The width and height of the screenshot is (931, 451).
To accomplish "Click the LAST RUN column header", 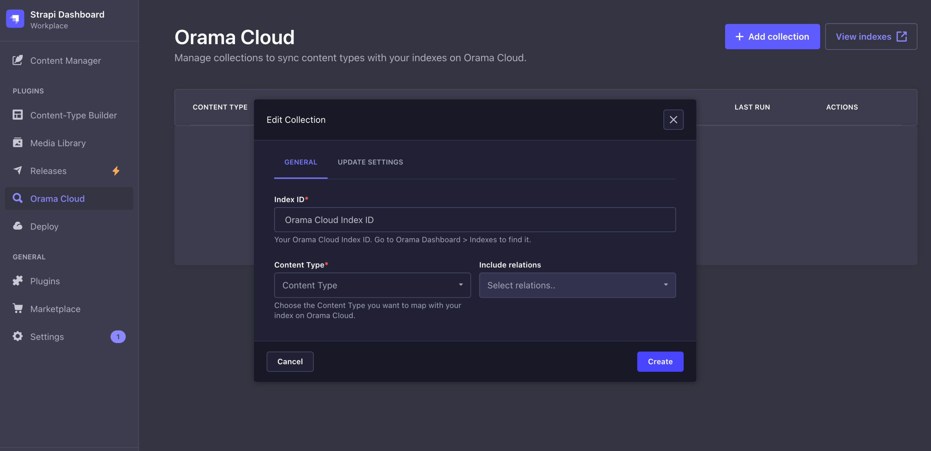I will 752,107.
